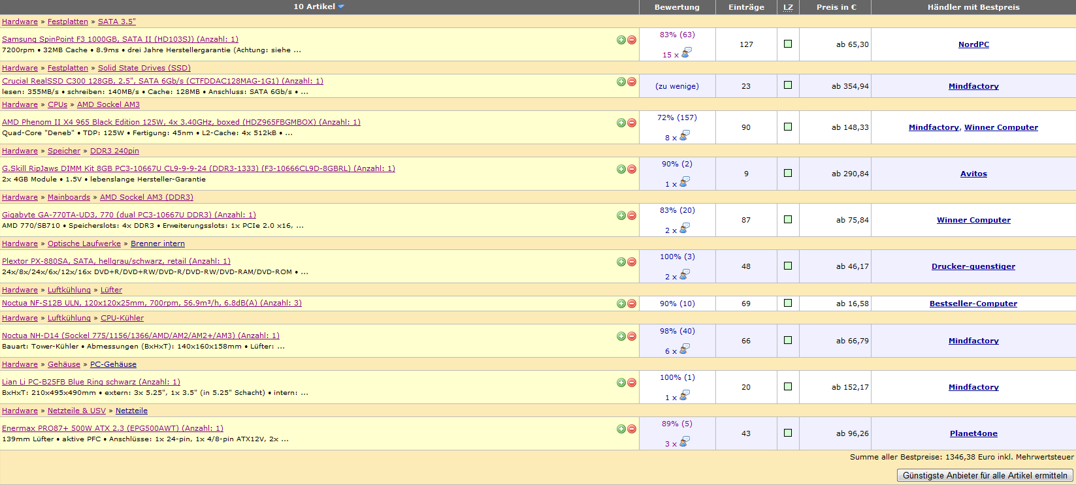
Task: Check the LZ box for Gigabyte GA-770TA-UD3
Action: click(788, 219)
